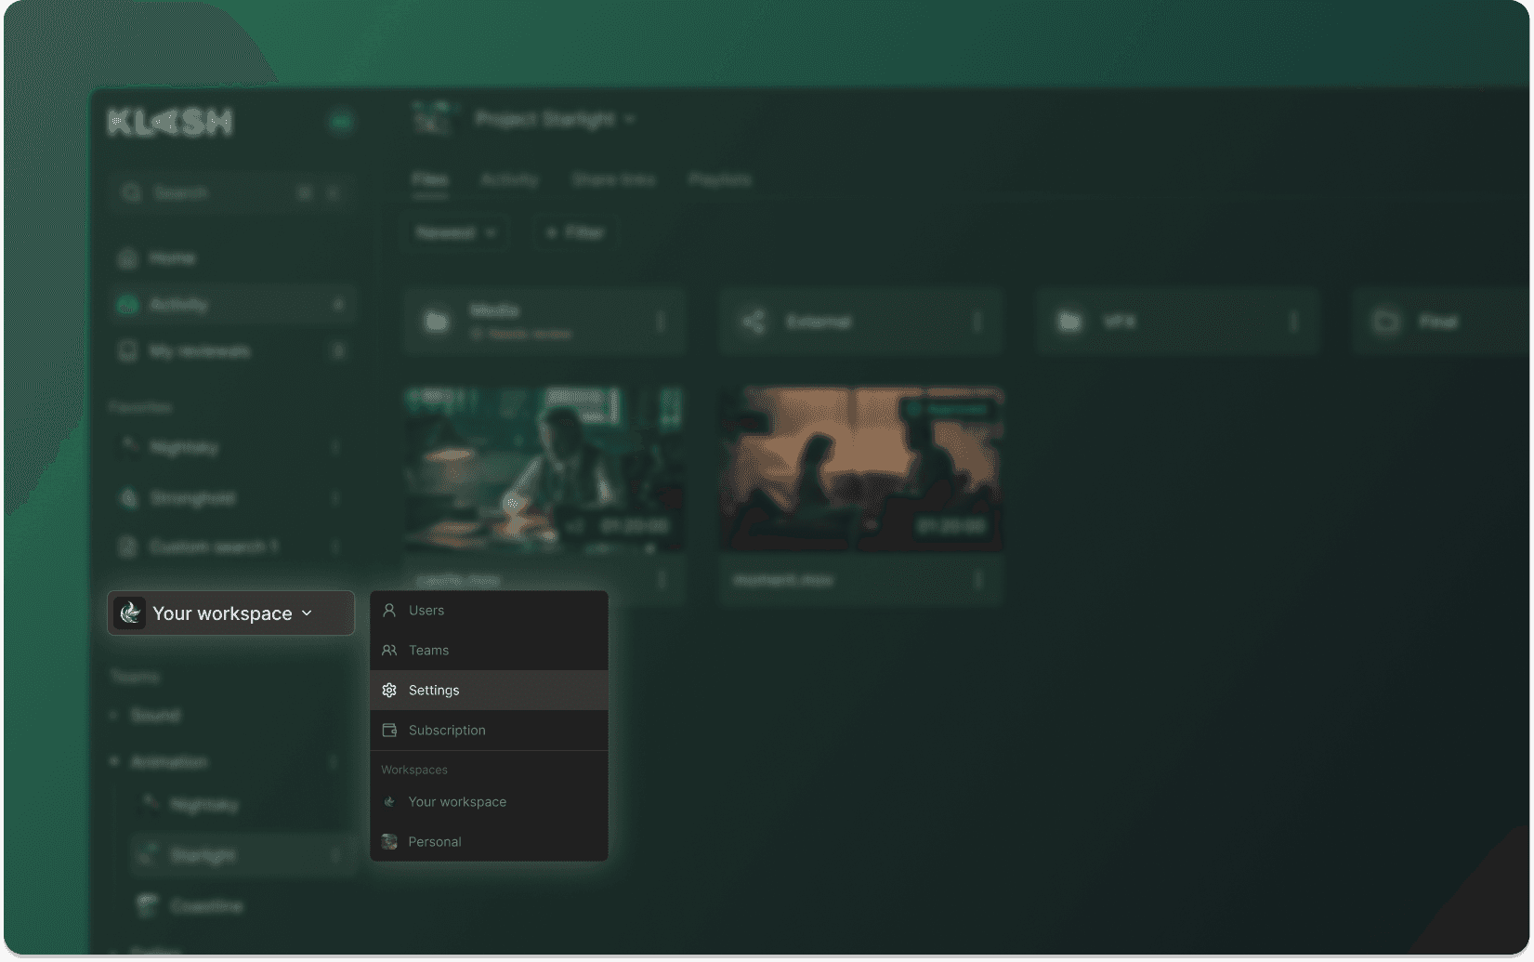Open the Final folder
Viewport: 1534px width, 962px height.
(1442, 322)
